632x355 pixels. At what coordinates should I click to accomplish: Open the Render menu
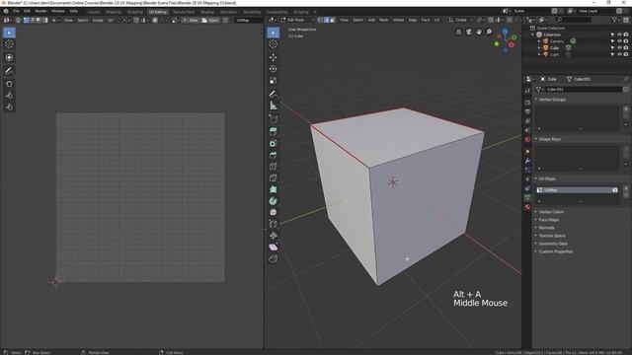pos(40,11)
